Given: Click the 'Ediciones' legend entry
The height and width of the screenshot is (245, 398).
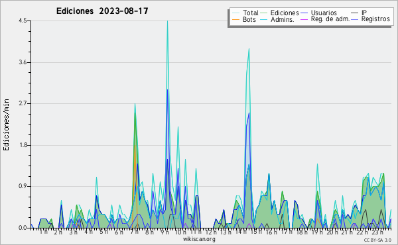Looking at the screenshot, I should [279, 13].
